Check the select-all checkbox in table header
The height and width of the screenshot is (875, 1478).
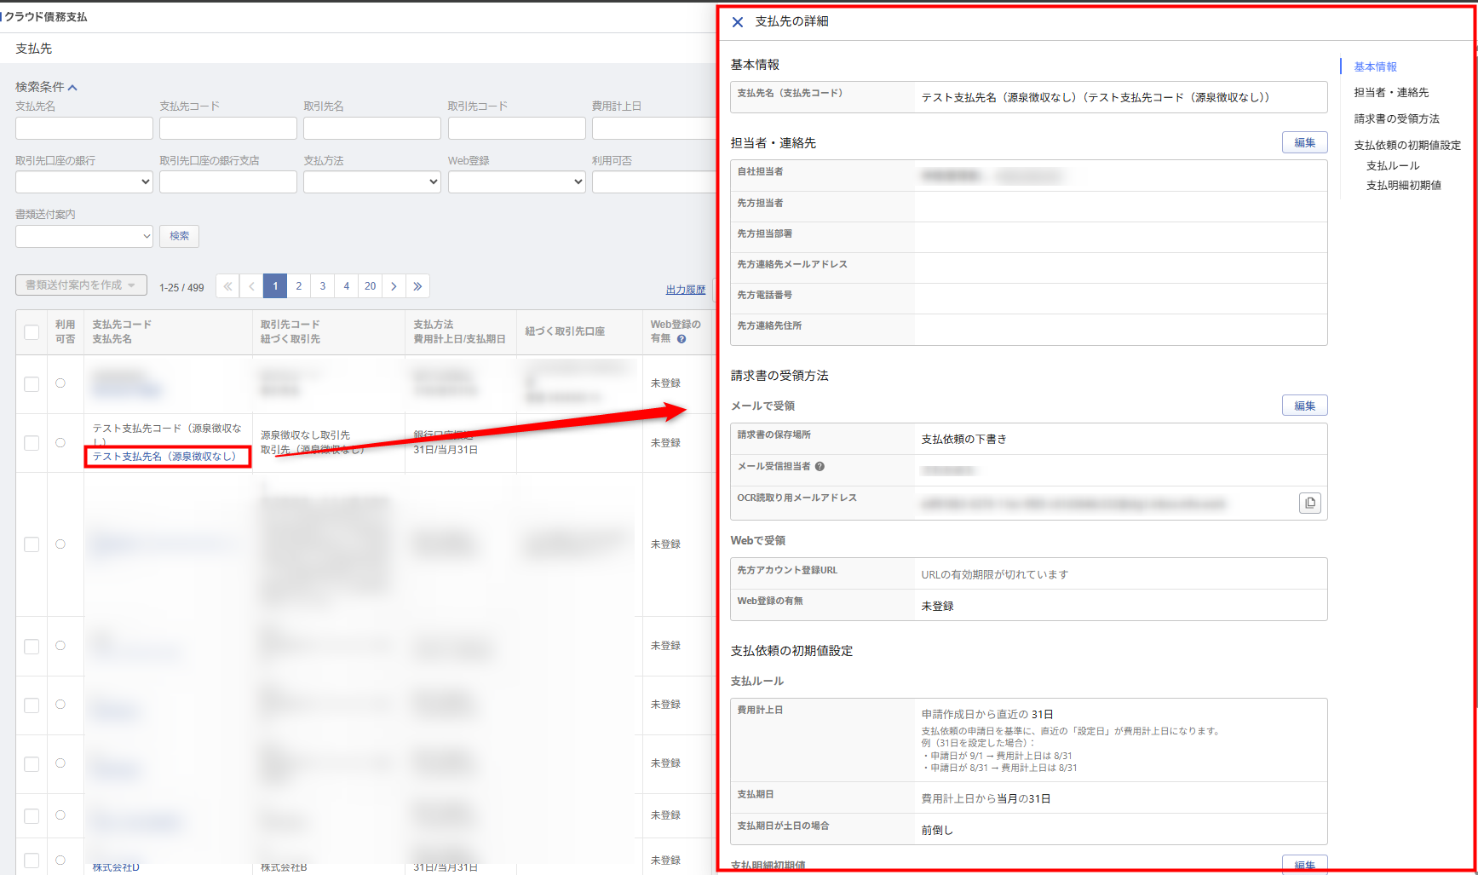click(x=32, y=332)
